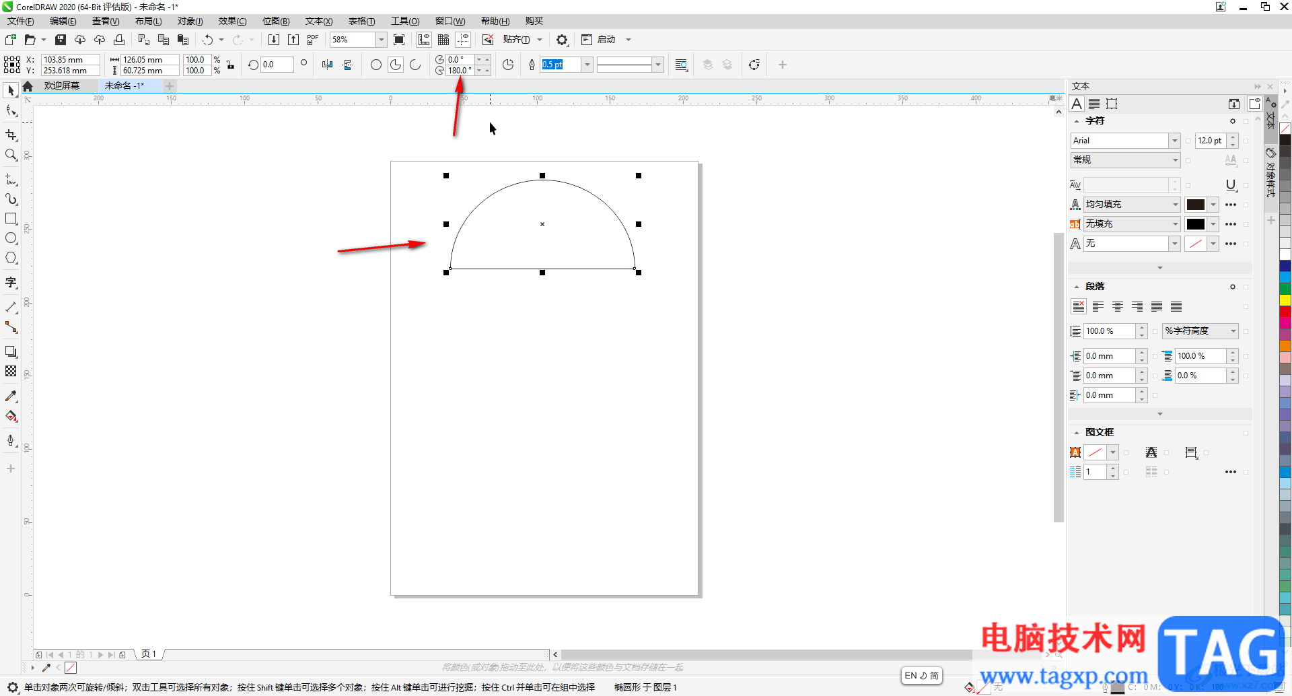
Task: Click the 启动 launch button
Action: click(606, 40)
